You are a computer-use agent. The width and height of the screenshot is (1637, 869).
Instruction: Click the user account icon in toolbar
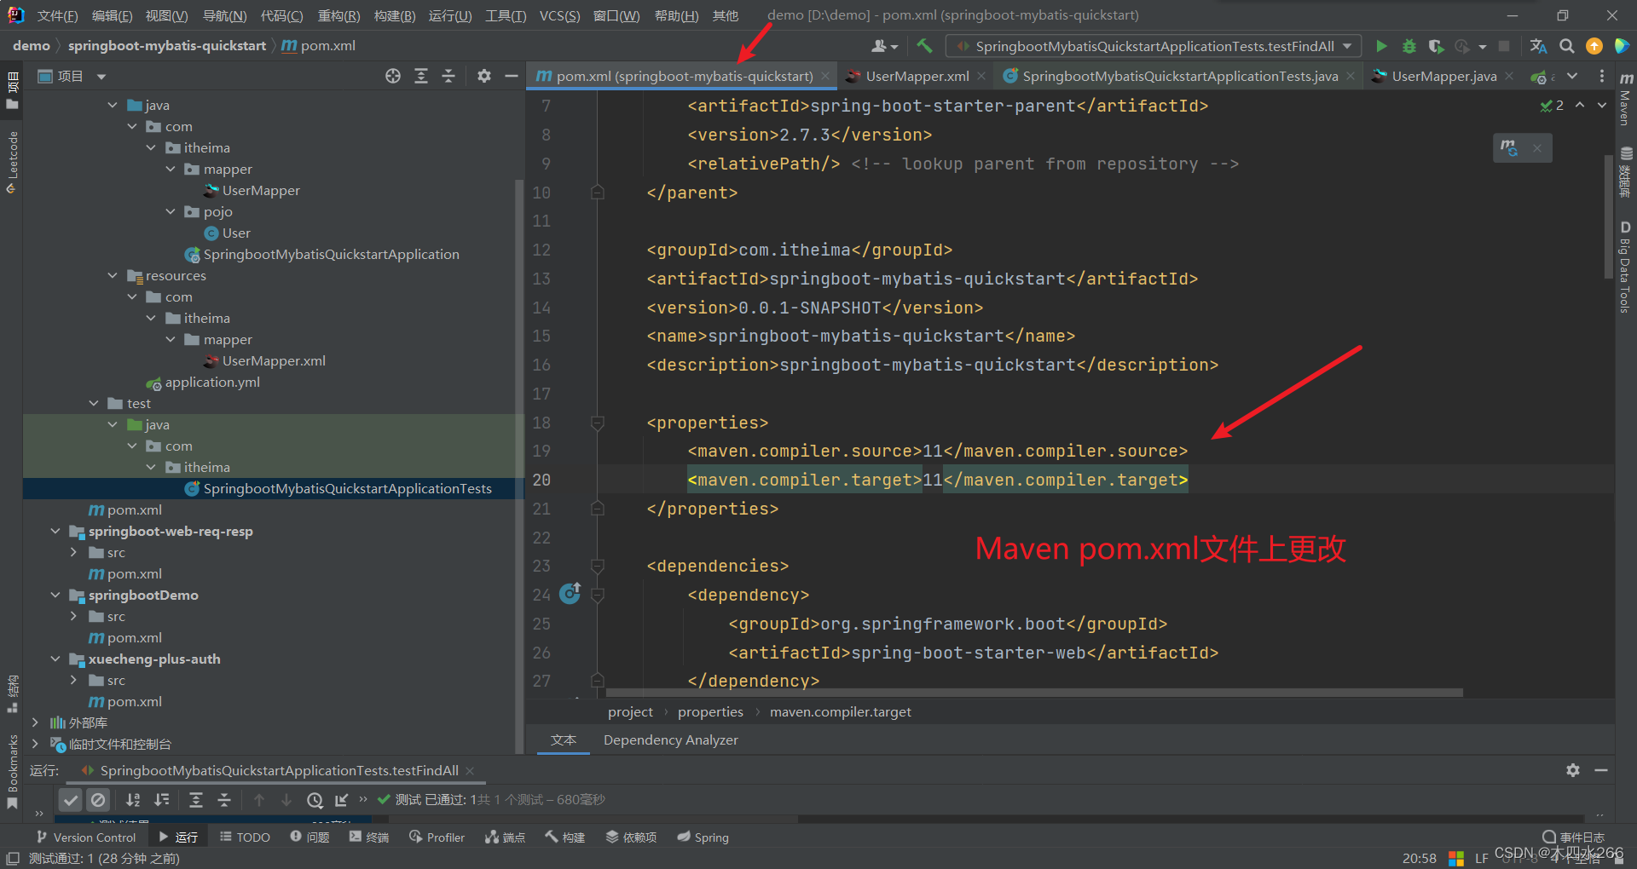[x=884, y=46]
